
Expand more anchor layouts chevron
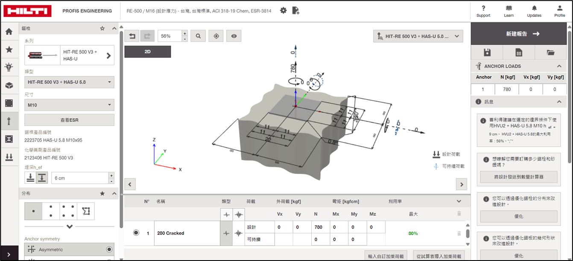pyautogui.click(x=70, y=226)
